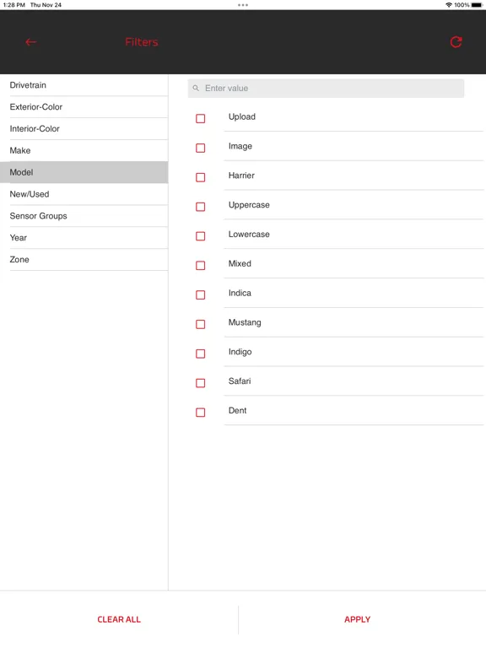Select the Exterior-Color filter category
The height and width of the screenshot is (648, 486).
tap(84, 107)
